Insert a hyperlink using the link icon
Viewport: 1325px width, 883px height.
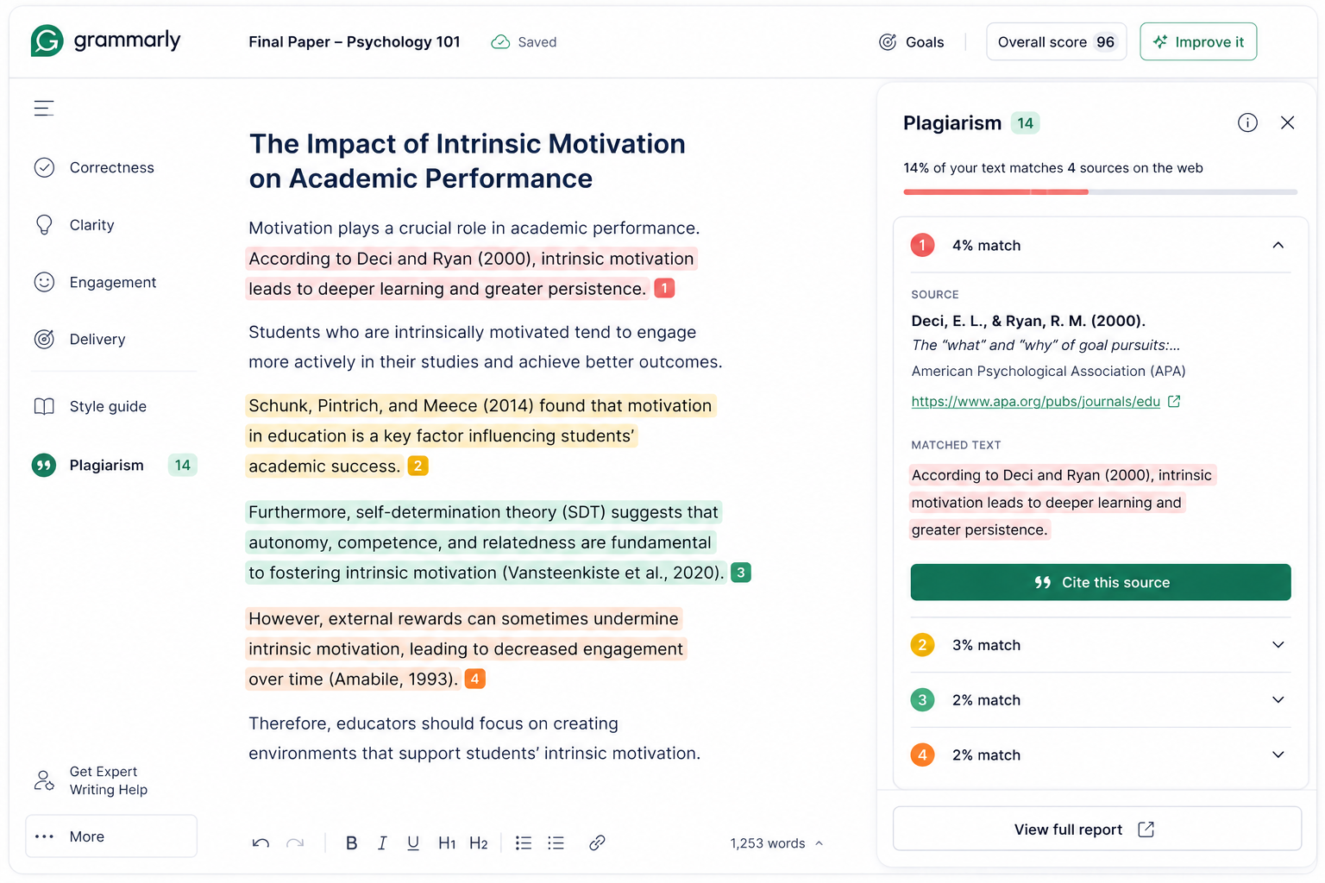(x=597, y=842)
